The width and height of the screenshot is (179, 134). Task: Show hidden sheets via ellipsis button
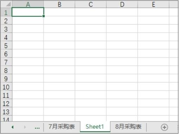37,128
